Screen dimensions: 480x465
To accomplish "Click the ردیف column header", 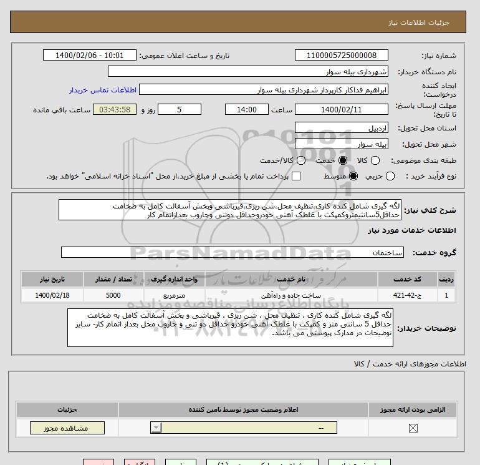I will point(446,279).
